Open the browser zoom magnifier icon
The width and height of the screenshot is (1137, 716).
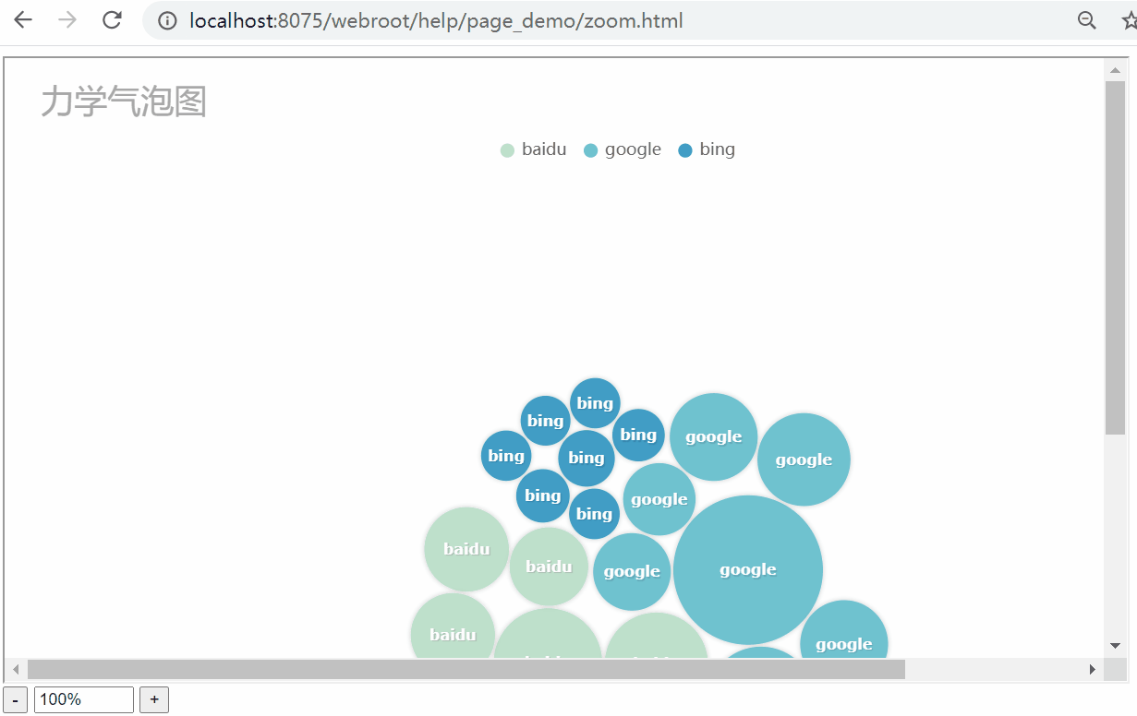(1087, 20)
